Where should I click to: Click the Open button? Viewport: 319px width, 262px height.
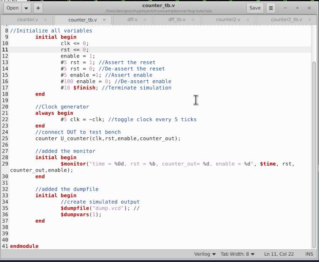pos(12,8)
